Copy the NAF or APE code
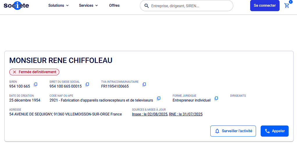This screenshot has height=145, width=297. tap(159, 98)
